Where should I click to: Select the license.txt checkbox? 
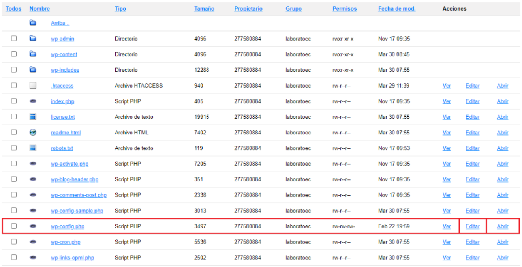click(x=14, y=117)
